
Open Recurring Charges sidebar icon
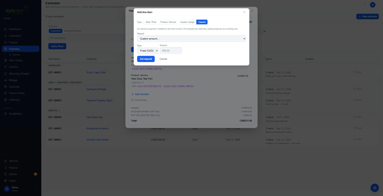(6, 74)
